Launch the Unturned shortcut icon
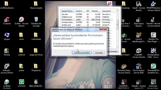The height and width of the screenshot is (90, 161). [x=153, y=82]
